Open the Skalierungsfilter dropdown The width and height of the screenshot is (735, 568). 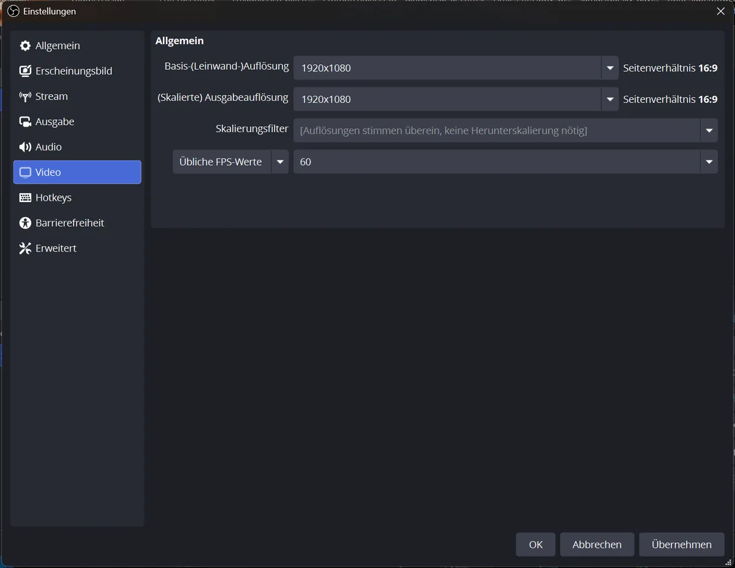tap(505, 130)
